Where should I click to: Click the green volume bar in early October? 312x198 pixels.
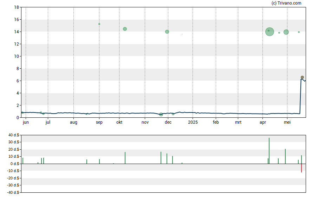click(125, 158)
